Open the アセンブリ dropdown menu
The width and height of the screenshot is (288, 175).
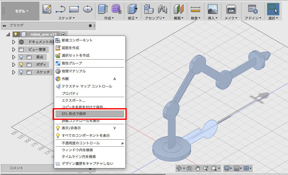coord(155,18)
